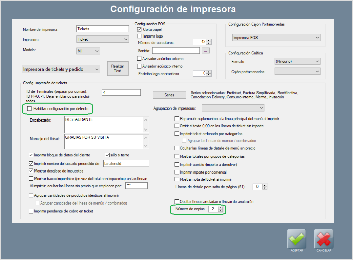Screen dimensions: 353x260
Task: Decrease Número de caracteres with down arrow
Action: coord(209,44)
